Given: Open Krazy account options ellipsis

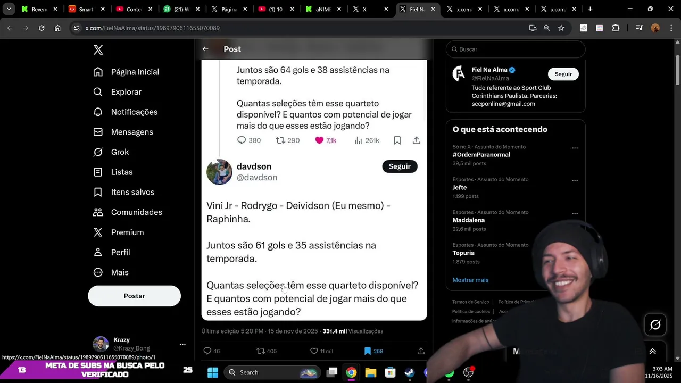Looking at the screenshot, I should pyautogui.click(x=182, y=344).
